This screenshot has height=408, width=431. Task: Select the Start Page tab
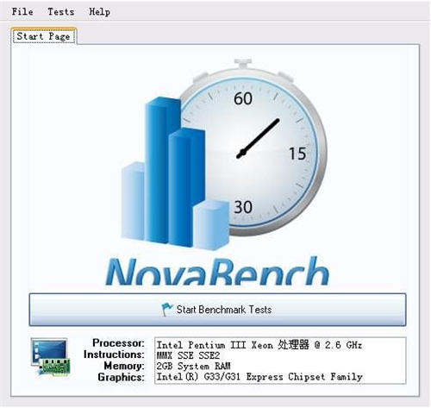point(44,36)
